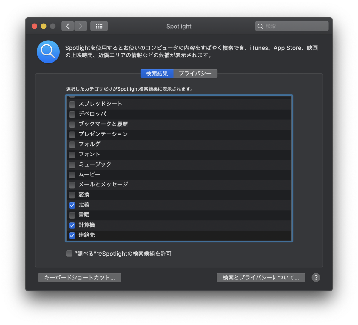Image resolution: width=358 pixels, height=325 pixels.
Task: Enable the デベロッパ checkbox
Action: click(72, 114)
